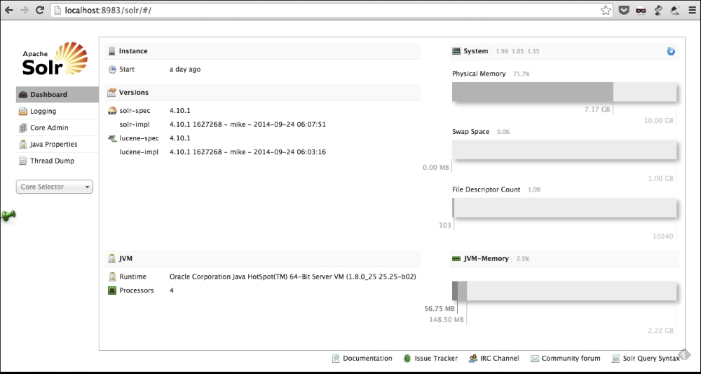Click the Issue Tracker bug icon
This screenshot has width=701, height=374.
407,359
